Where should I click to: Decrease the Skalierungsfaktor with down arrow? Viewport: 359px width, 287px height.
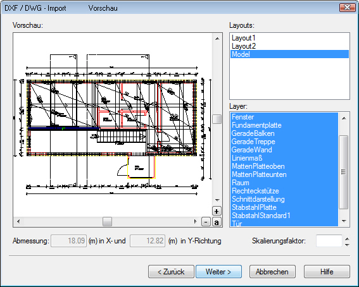[x=347, y=245]
